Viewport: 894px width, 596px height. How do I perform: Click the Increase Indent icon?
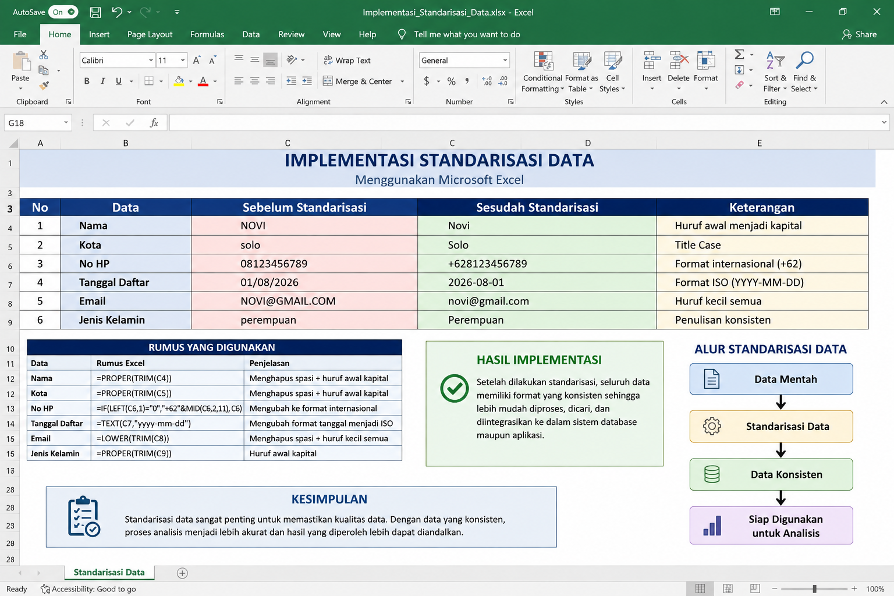pos(307,81)
